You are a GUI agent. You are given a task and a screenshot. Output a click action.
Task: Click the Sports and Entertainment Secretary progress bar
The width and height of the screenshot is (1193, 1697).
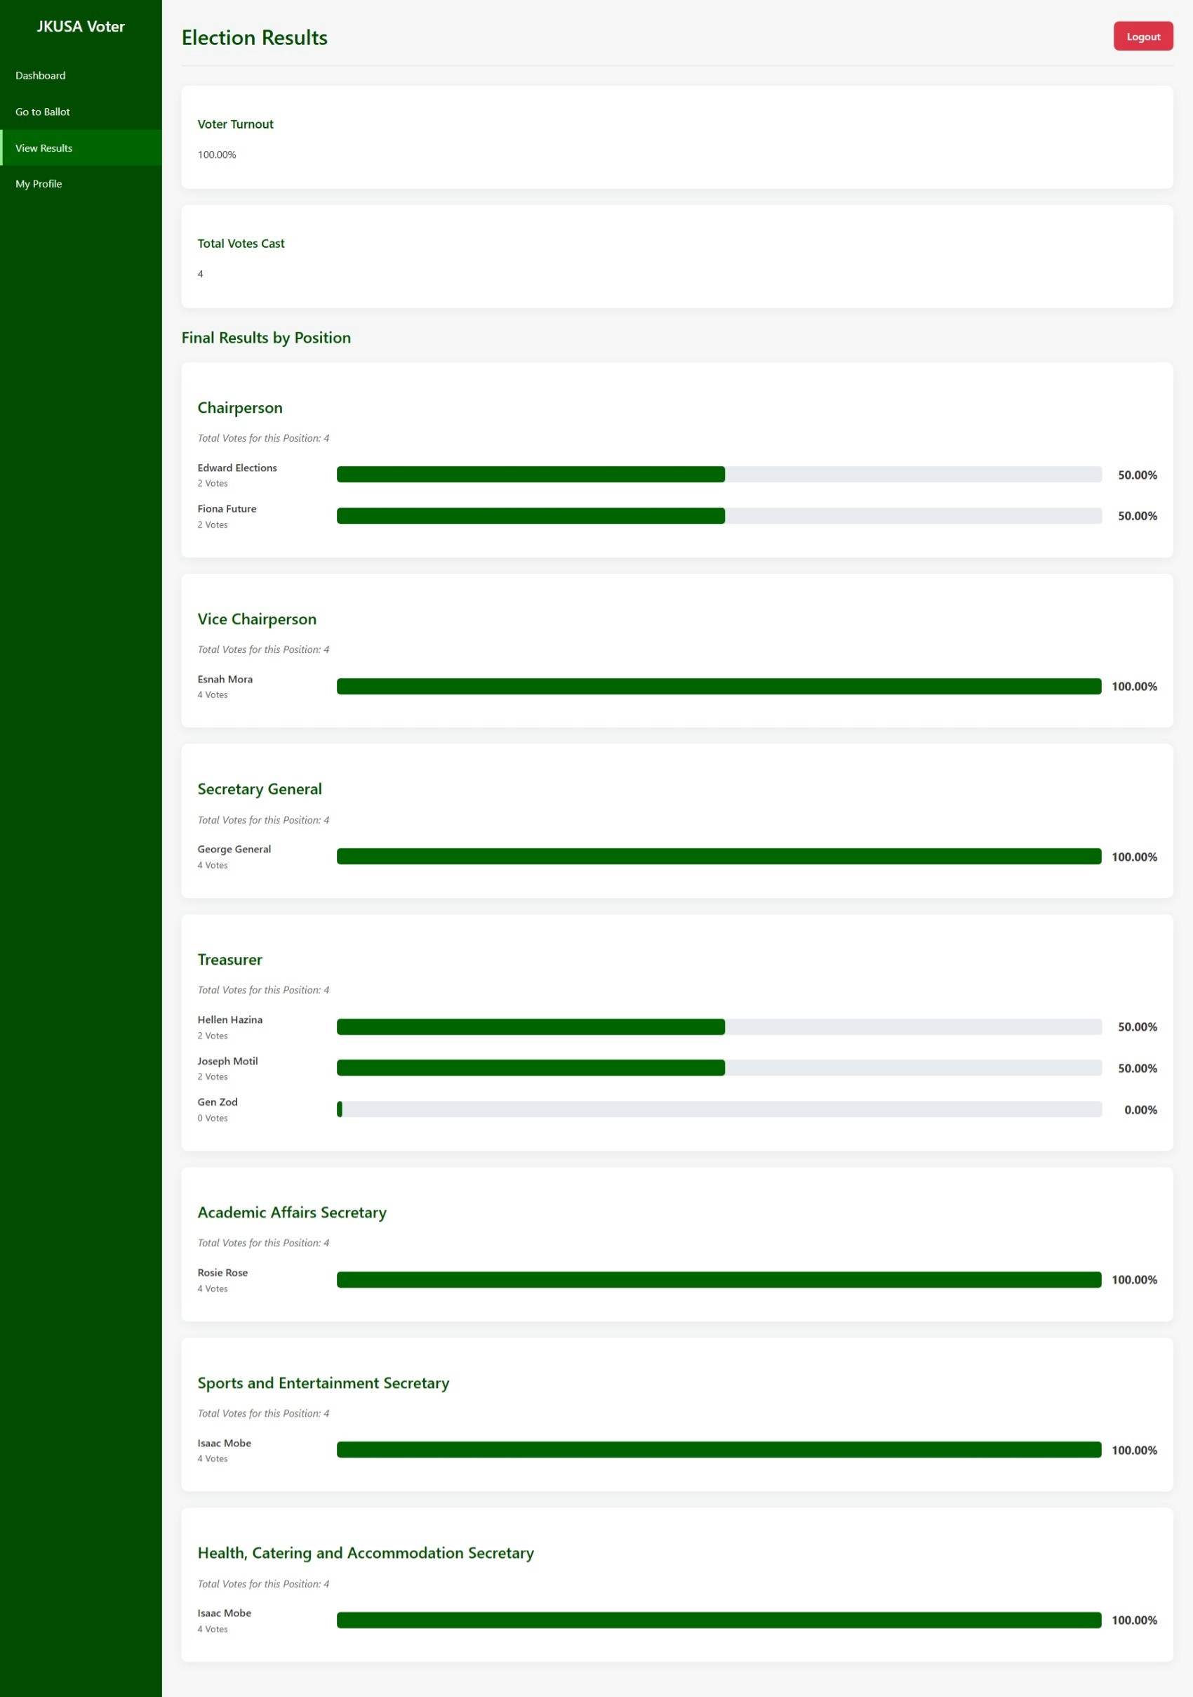(x=719, y=1450)
